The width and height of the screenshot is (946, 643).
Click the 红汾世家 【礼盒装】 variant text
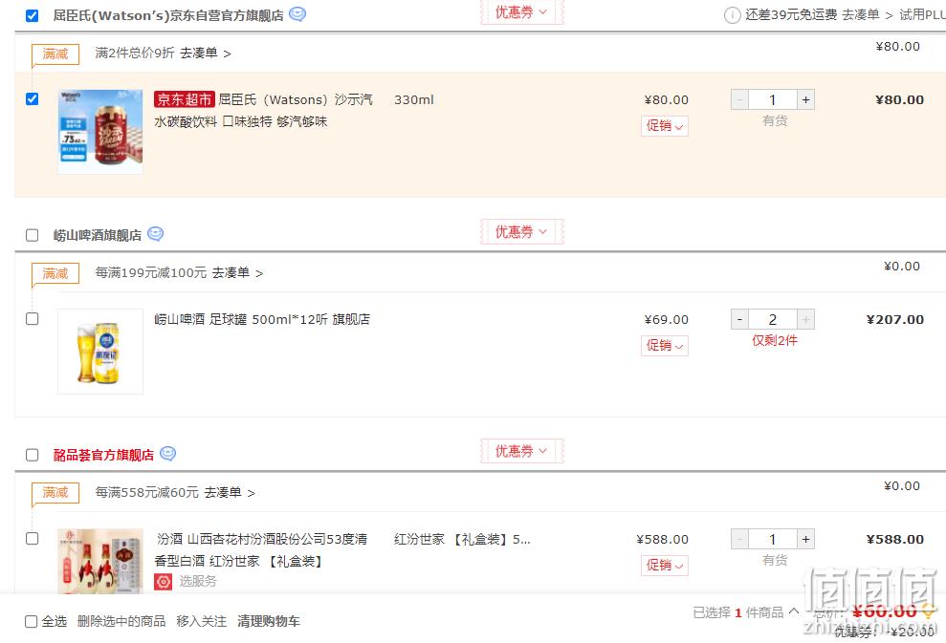click(462, 540)
